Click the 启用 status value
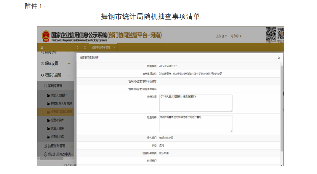This screenshot has height=174, width=317. coord(161,146)
